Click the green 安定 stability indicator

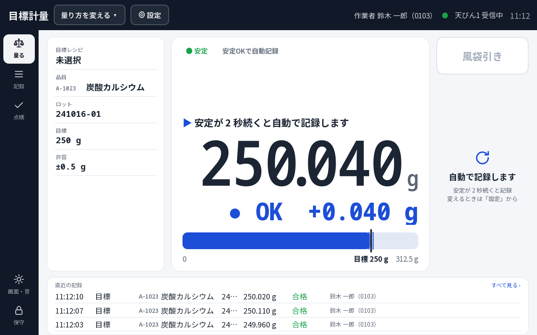[x=197, y=51]
